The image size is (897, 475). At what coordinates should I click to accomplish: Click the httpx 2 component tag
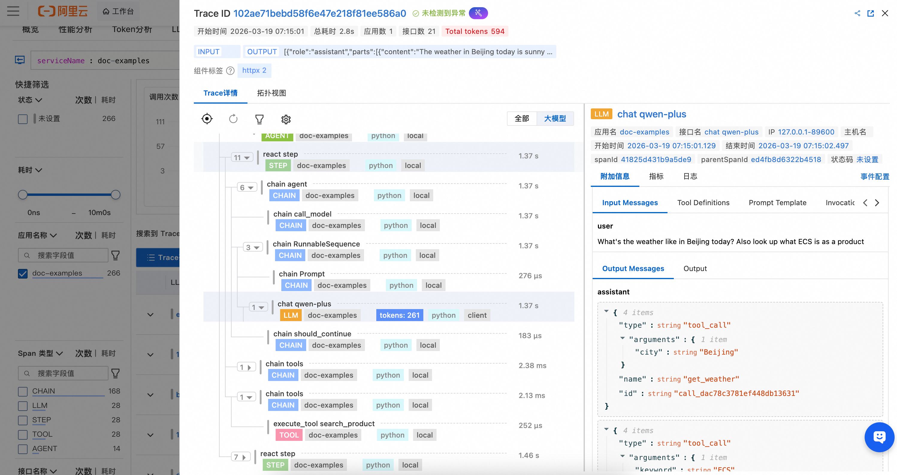tap(254, 71)
